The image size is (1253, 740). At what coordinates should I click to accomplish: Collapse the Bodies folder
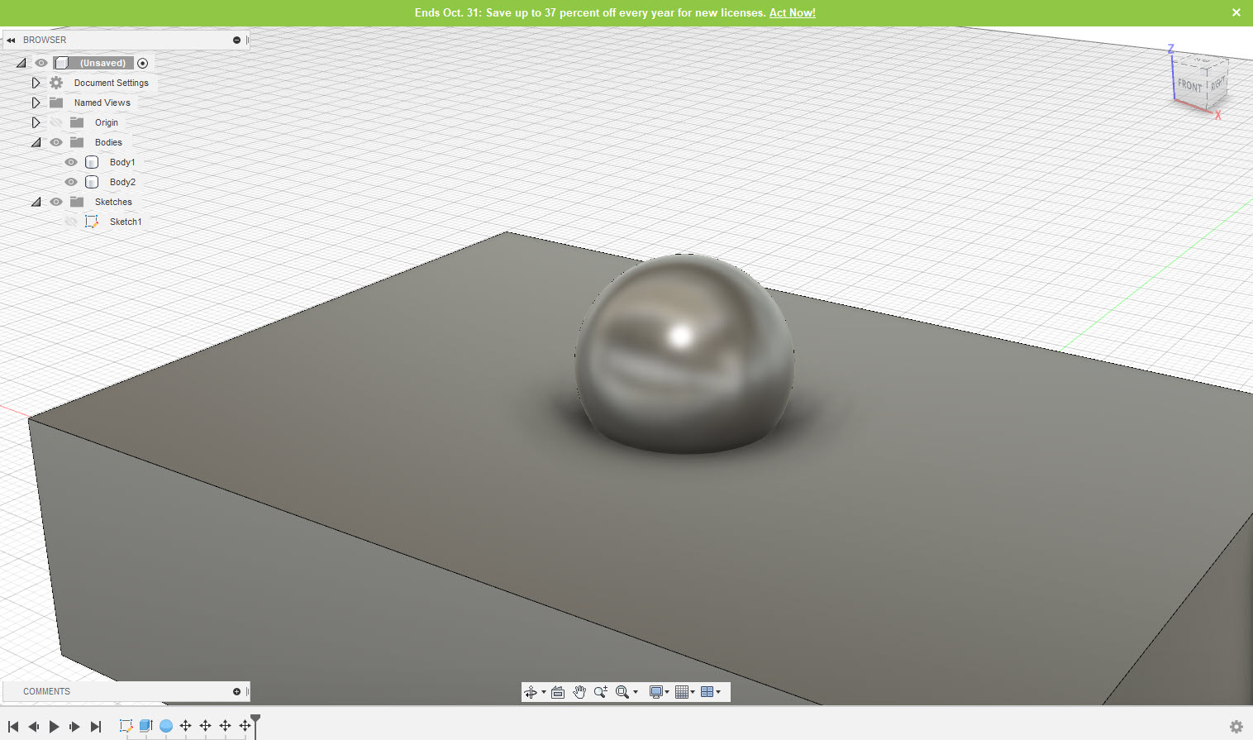[x=36, y=141]
